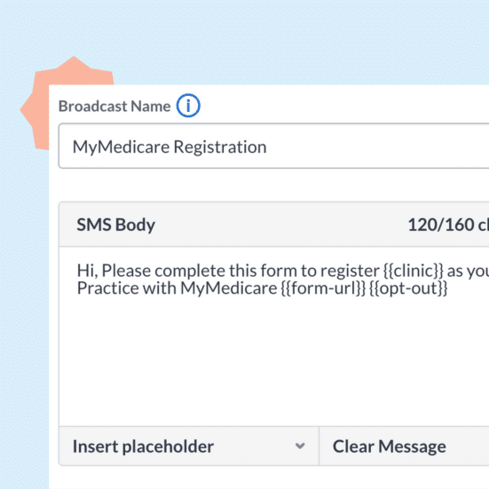The height and width of the screenshot is (489, 489).
Task: Click the {{clinic}} placeholder in the message
Action: point(414,271)
